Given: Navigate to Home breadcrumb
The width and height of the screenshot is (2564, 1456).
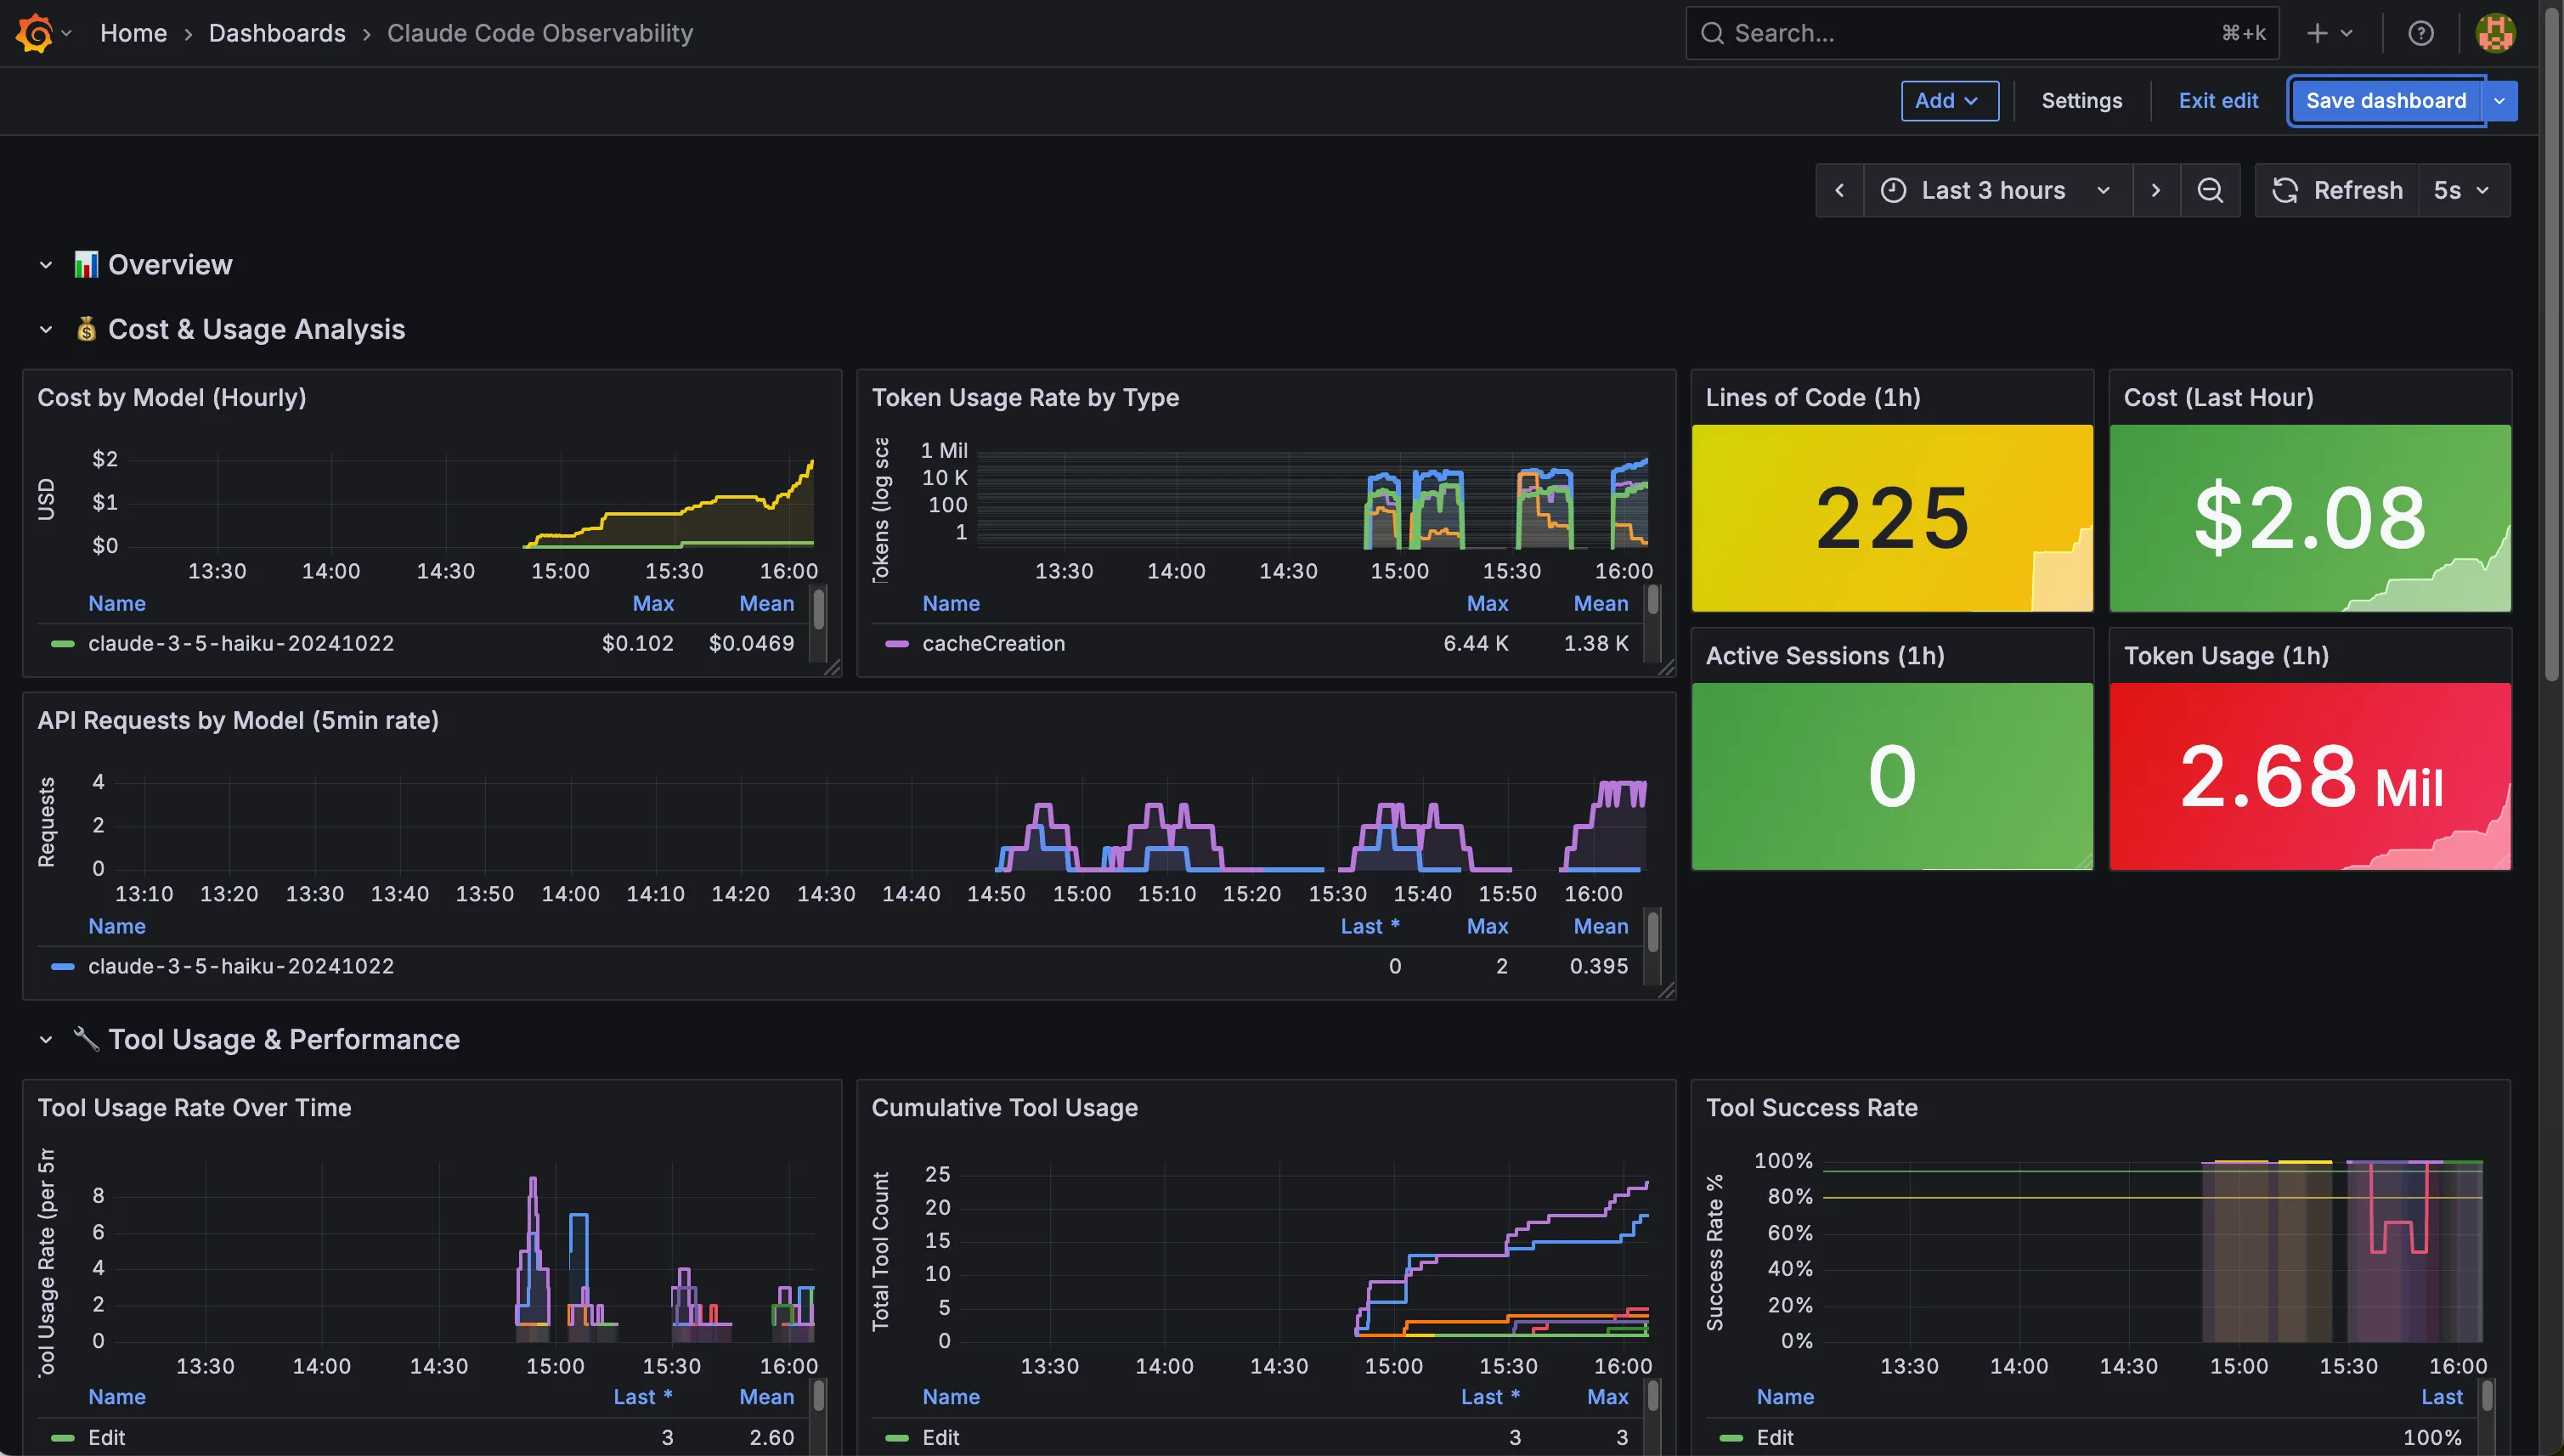Looking at the screenshot, I should click(x=133, y=33).
